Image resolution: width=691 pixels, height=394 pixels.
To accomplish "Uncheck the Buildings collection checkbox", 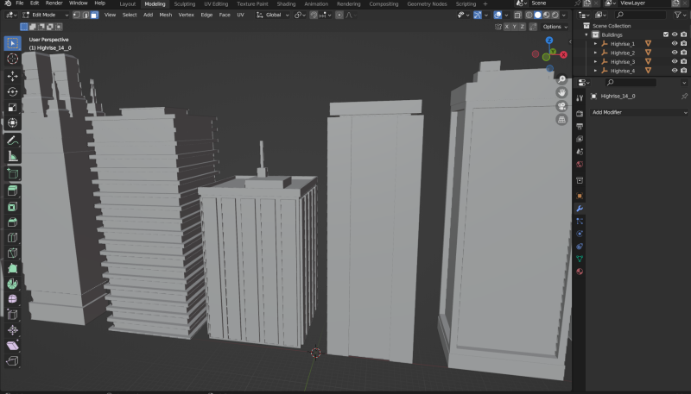I will tap(666, 34).
